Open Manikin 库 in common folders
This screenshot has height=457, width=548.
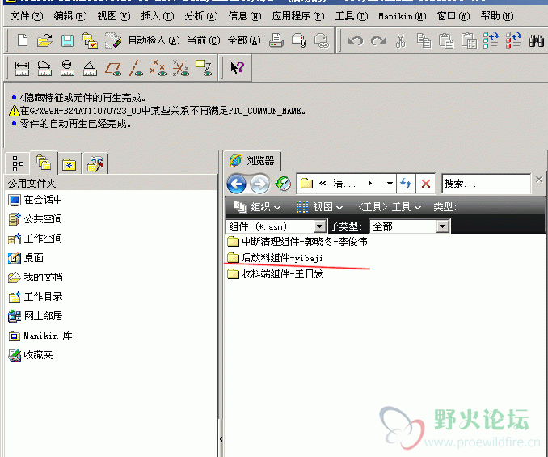(x=40, y=336)
